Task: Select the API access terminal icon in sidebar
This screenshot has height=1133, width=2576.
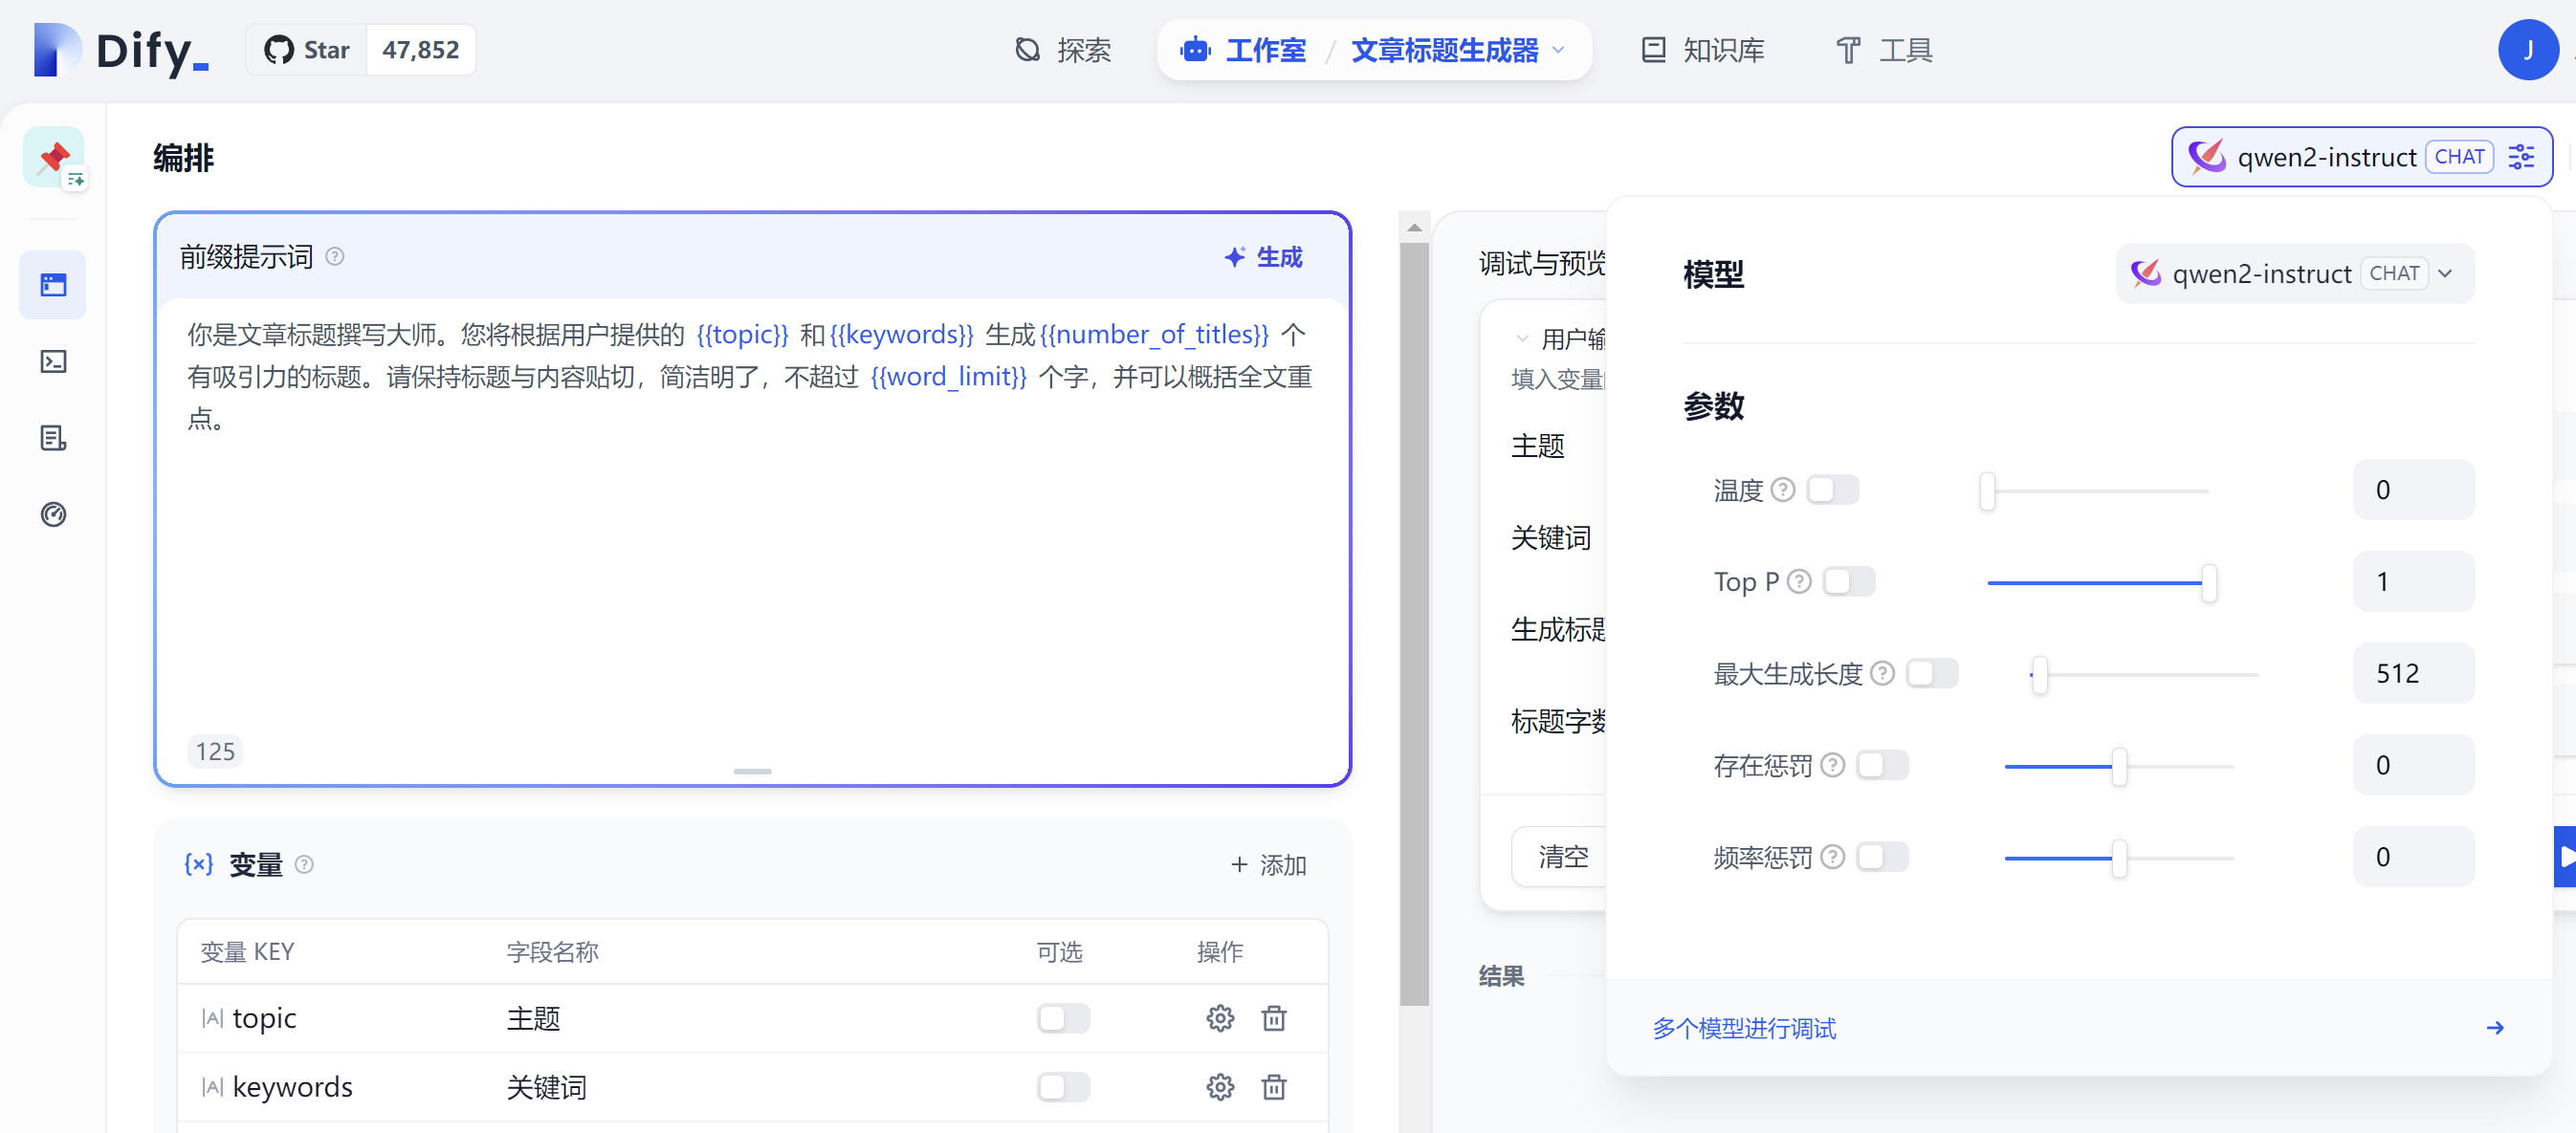Action: point(52,361)
